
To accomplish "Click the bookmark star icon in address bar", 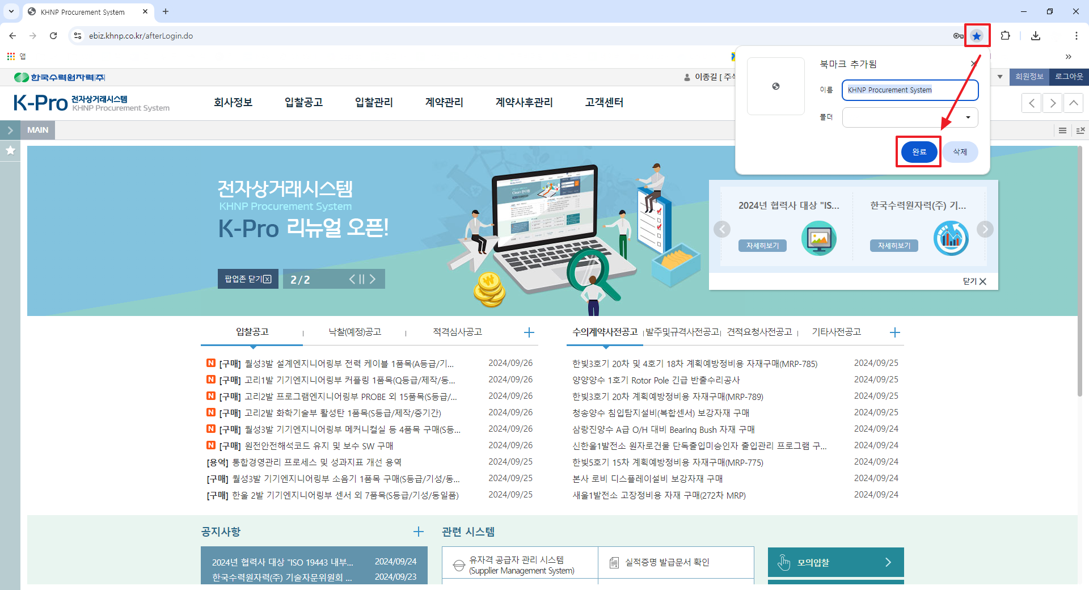I will pyautogui.click(x=976, y=36).
